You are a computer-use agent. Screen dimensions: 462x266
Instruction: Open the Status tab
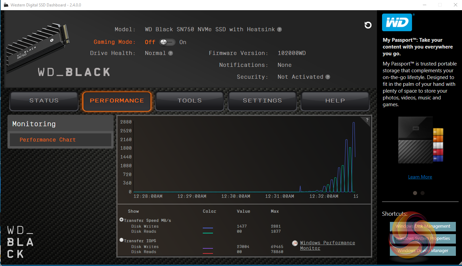[44, 101]
